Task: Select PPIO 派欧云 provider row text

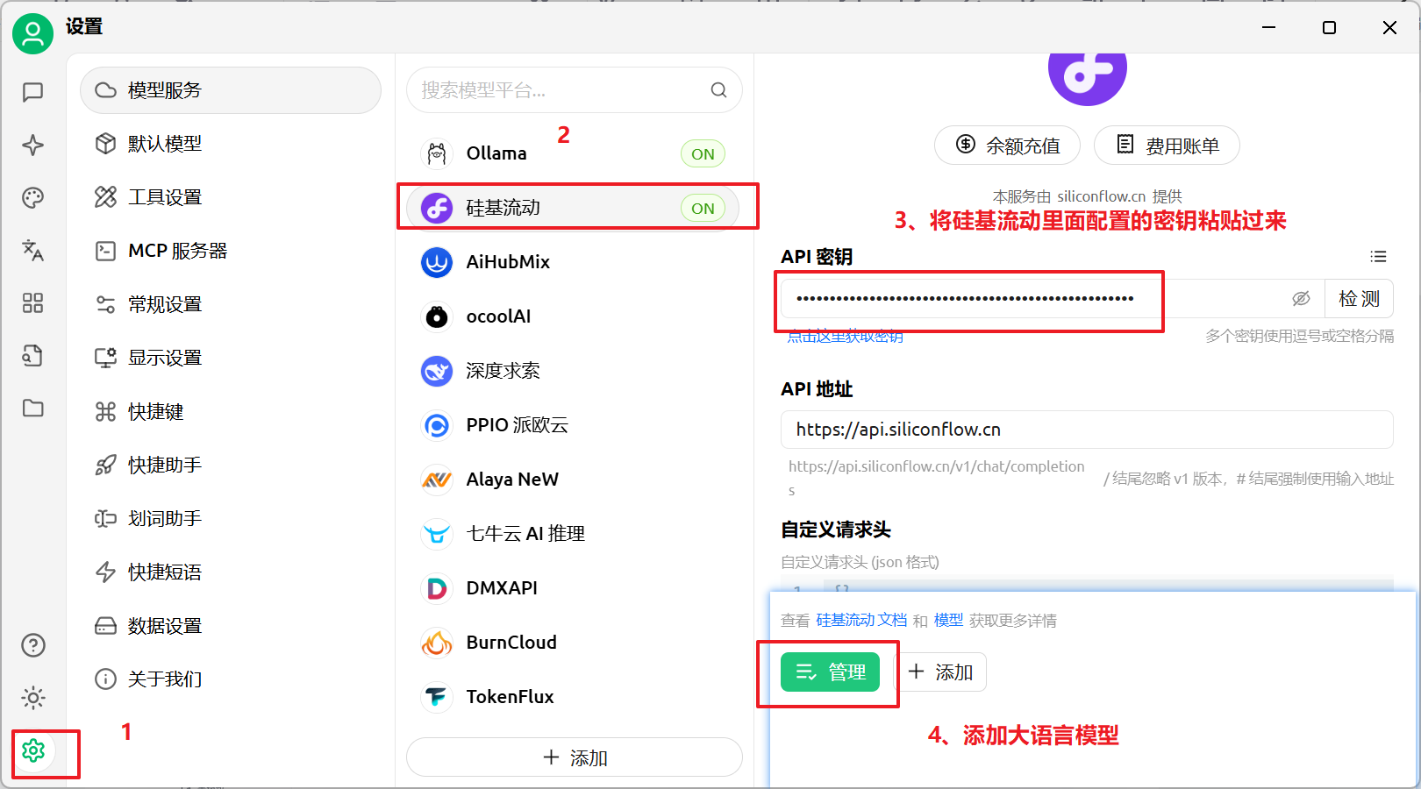Action: [x=517, y=425]
